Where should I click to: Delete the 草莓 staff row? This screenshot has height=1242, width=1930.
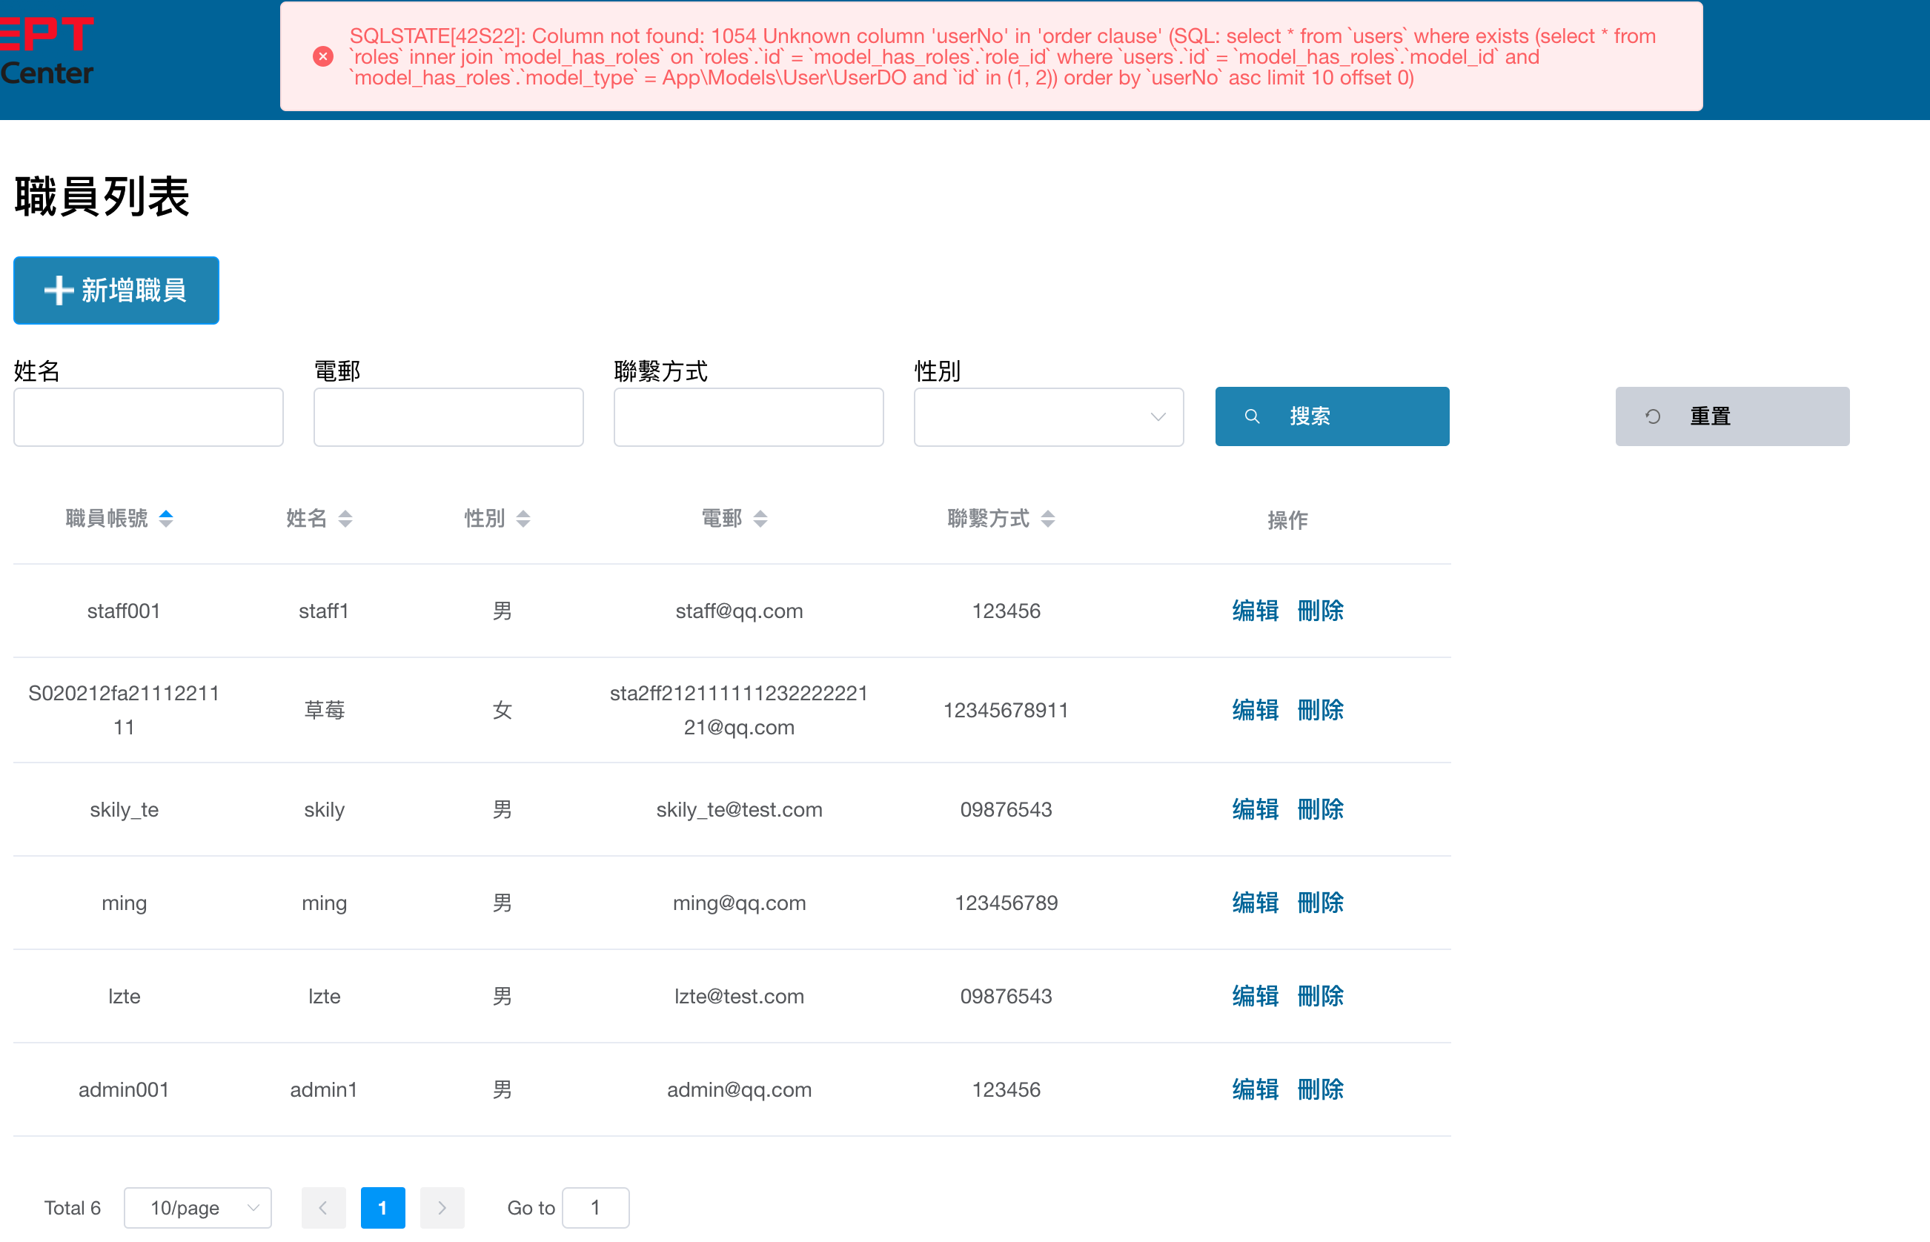(x=1320, y=710)
